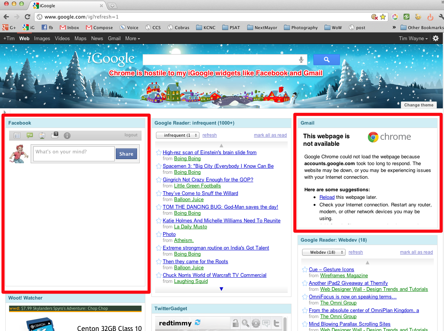Show more bookmarks with the chevron
Screen dimensions: 444x331
click(394, 28)
